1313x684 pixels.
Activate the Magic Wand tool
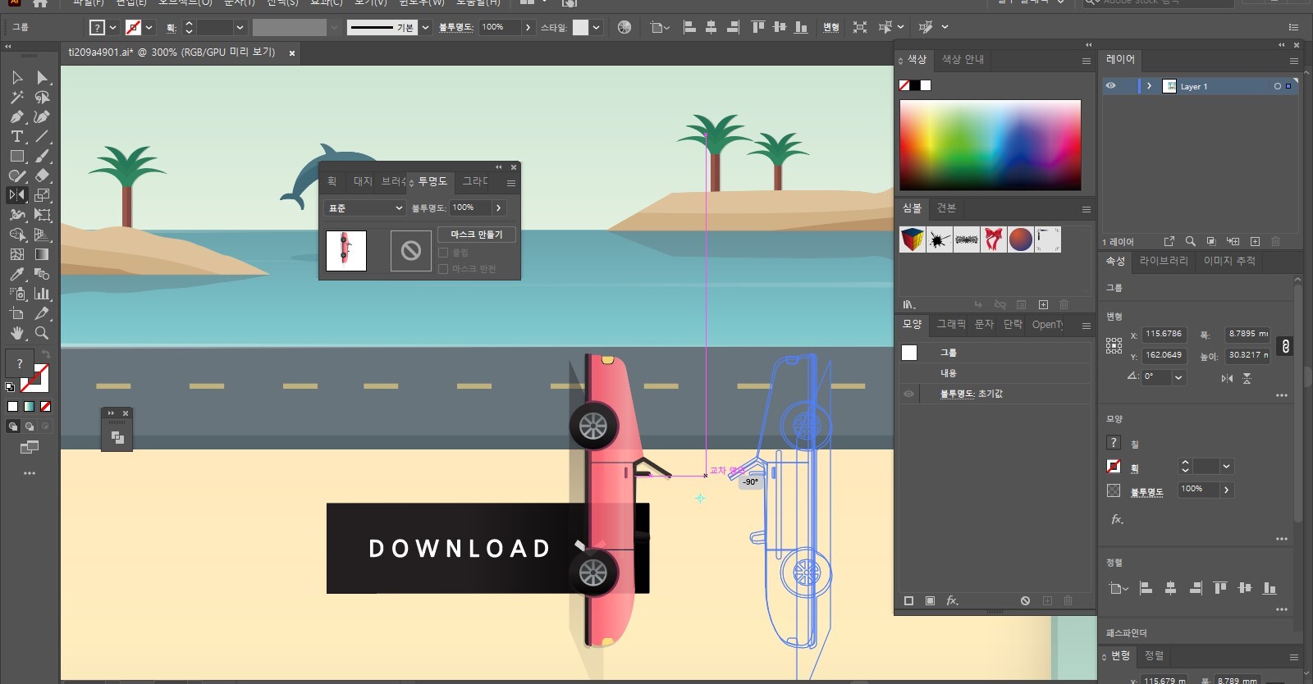pos(16,97)
